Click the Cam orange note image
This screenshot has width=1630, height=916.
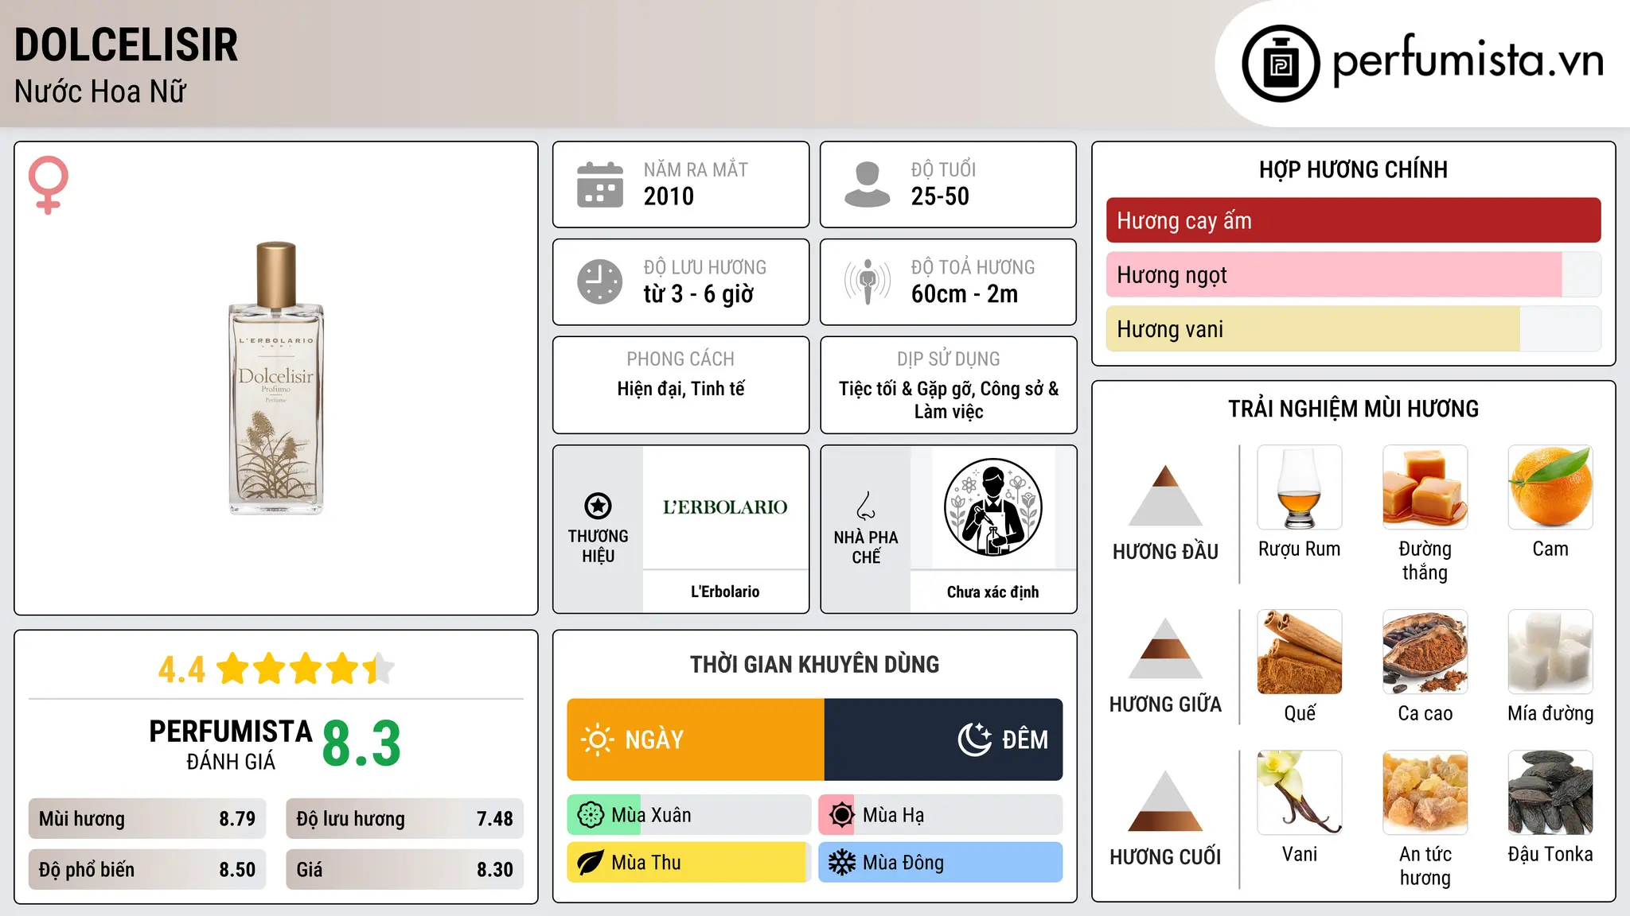(x=1550, y=487)
